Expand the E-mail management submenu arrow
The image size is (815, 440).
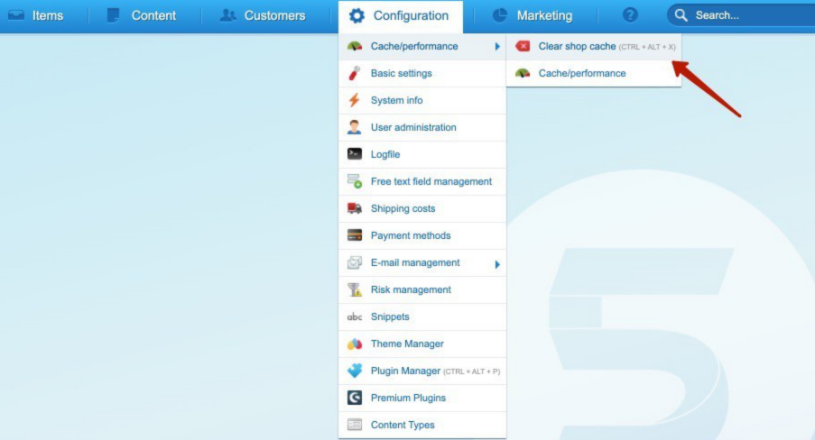click(x=497, y=264)
